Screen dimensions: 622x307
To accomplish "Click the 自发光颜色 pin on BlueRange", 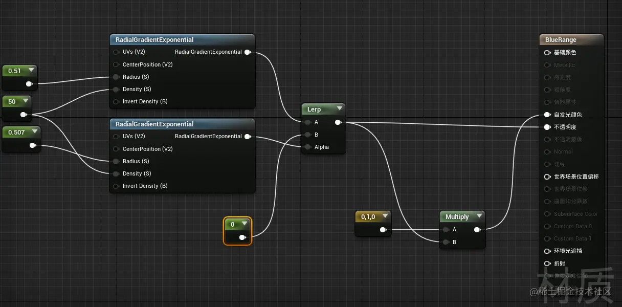I will [547, 115].
